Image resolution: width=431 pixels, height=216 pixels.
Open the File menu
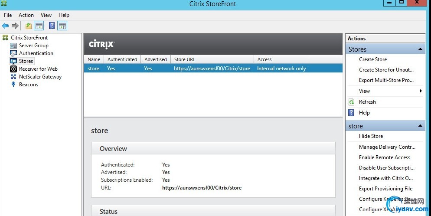coord(8,15)
